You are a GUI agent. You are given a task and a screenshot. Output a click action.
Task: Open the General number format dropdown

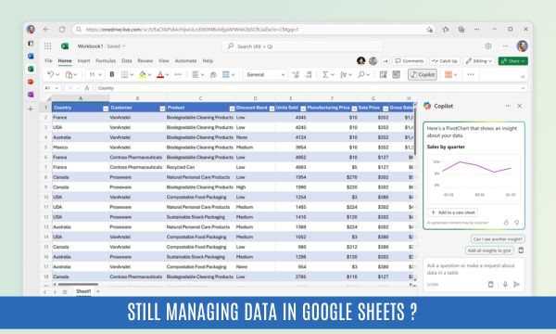pyautogui.click(x=265, y=74)
